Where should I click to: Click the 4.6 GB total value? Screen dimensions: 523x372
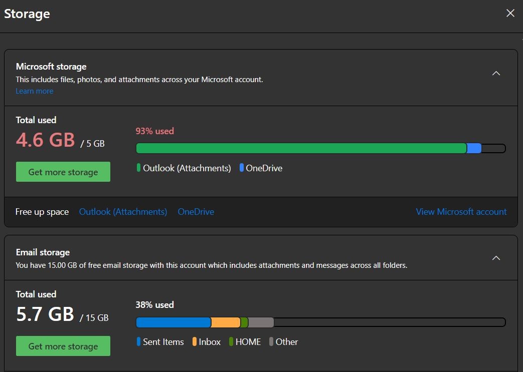pyautogui.click(x=45, y=140)
